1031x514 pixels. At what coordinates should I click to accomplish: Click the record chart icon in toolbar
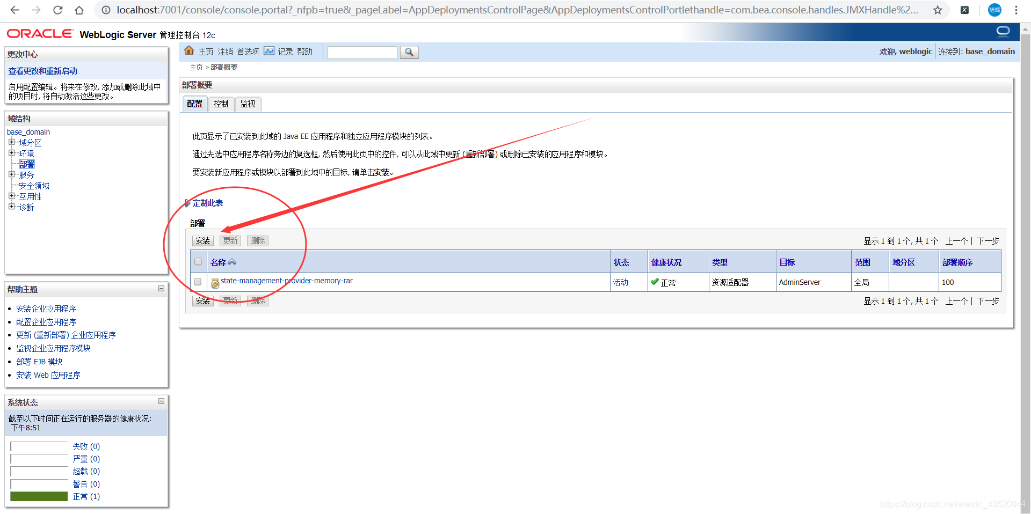point(269,51)
